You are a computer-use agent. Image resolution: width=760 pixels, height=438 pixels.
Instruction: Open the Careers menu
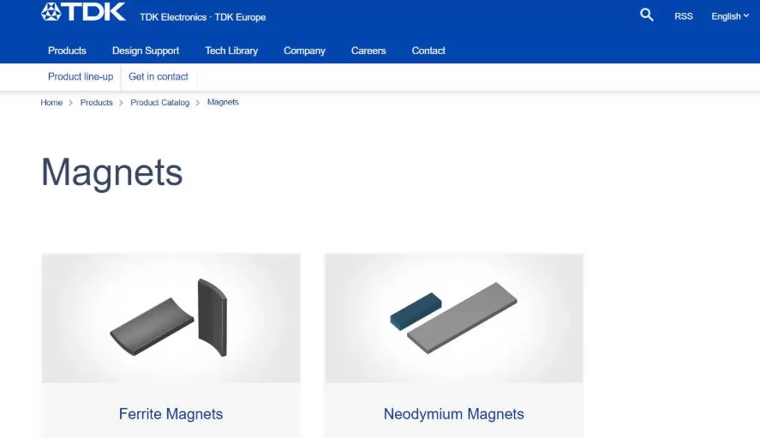[x=368, y=51]
